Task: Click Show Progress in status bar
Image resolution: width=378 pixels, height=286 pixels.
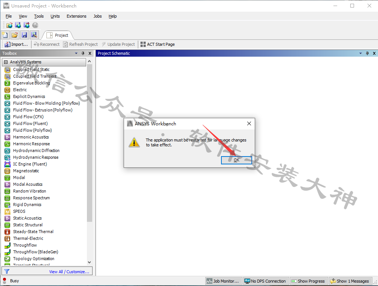Action: pos(309,281)
